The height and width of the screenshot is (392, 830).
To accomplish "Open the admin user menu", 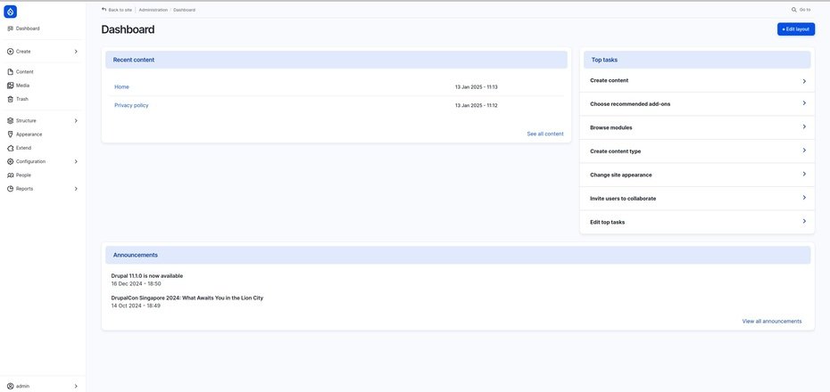I will [x=43, y=386].
